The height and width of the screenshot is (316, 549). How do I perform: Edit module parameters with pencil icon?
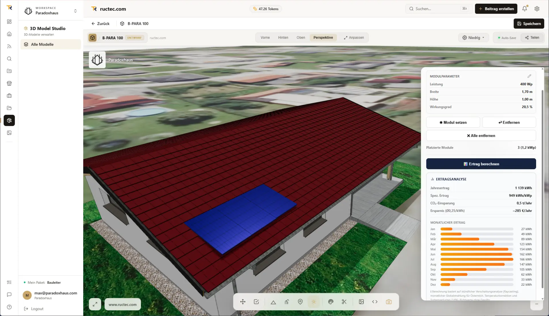pyautogui.click(x=529, y=76)
